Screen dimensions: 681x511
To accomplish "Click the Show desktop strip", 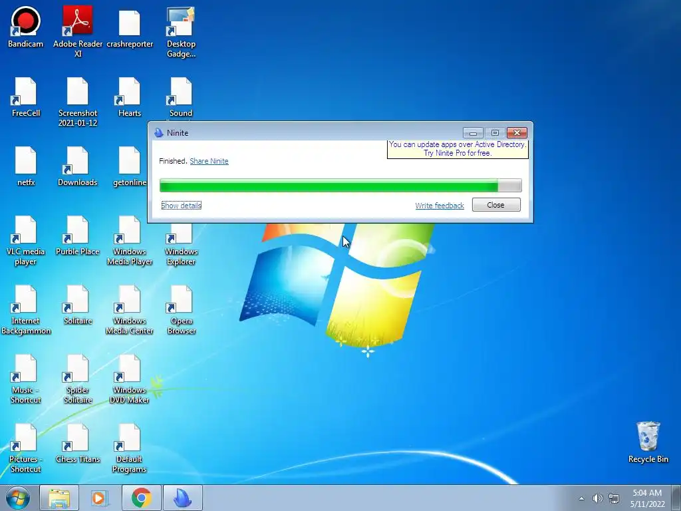I will (677, 498).
